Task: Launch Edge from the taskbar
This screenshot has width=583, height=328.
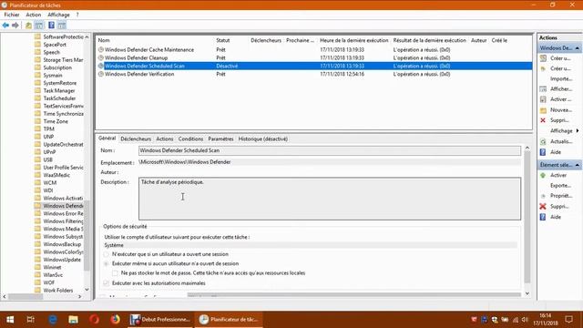Action: coord(53,320)
